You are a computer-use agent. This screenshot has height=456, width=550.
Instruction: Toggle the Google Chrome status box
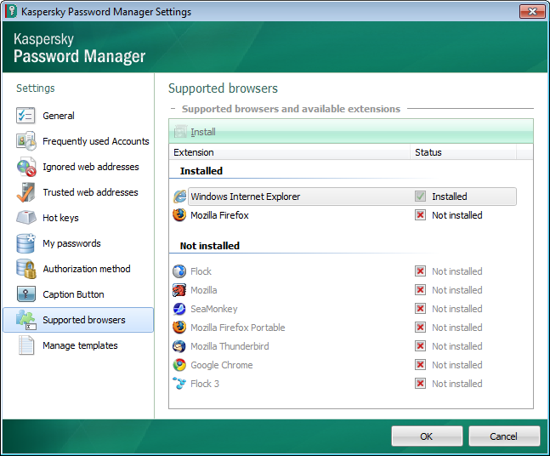pyautogui.click(x=420, y=365)
